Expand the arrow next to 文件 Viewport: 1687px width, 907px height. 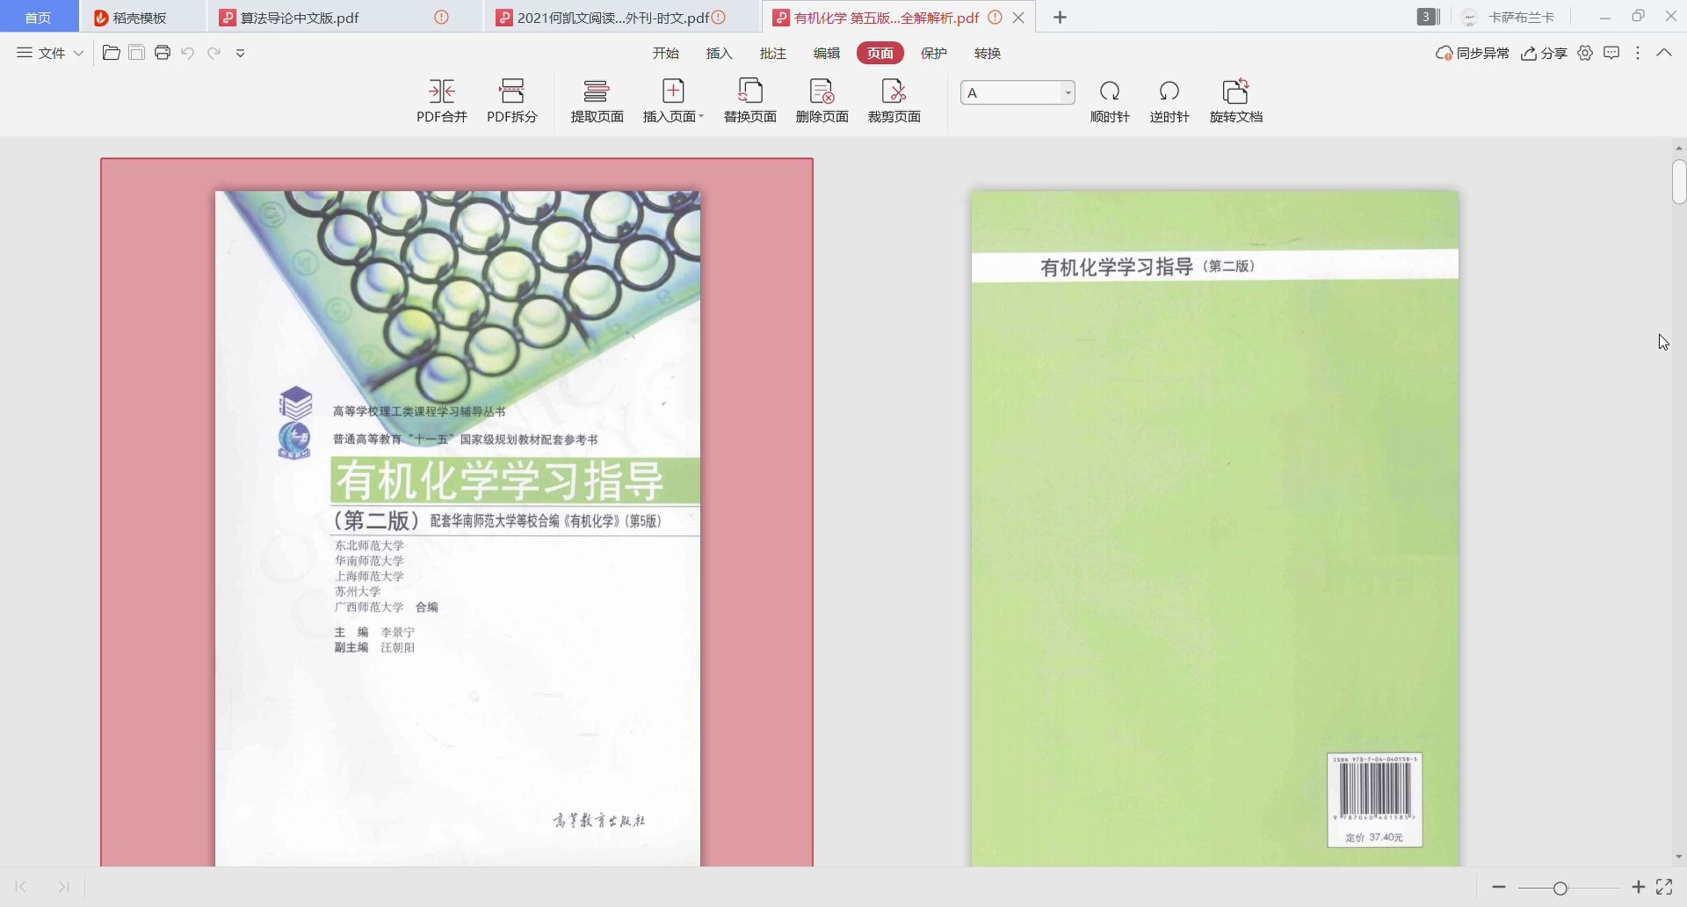click(x=78, y=54)
